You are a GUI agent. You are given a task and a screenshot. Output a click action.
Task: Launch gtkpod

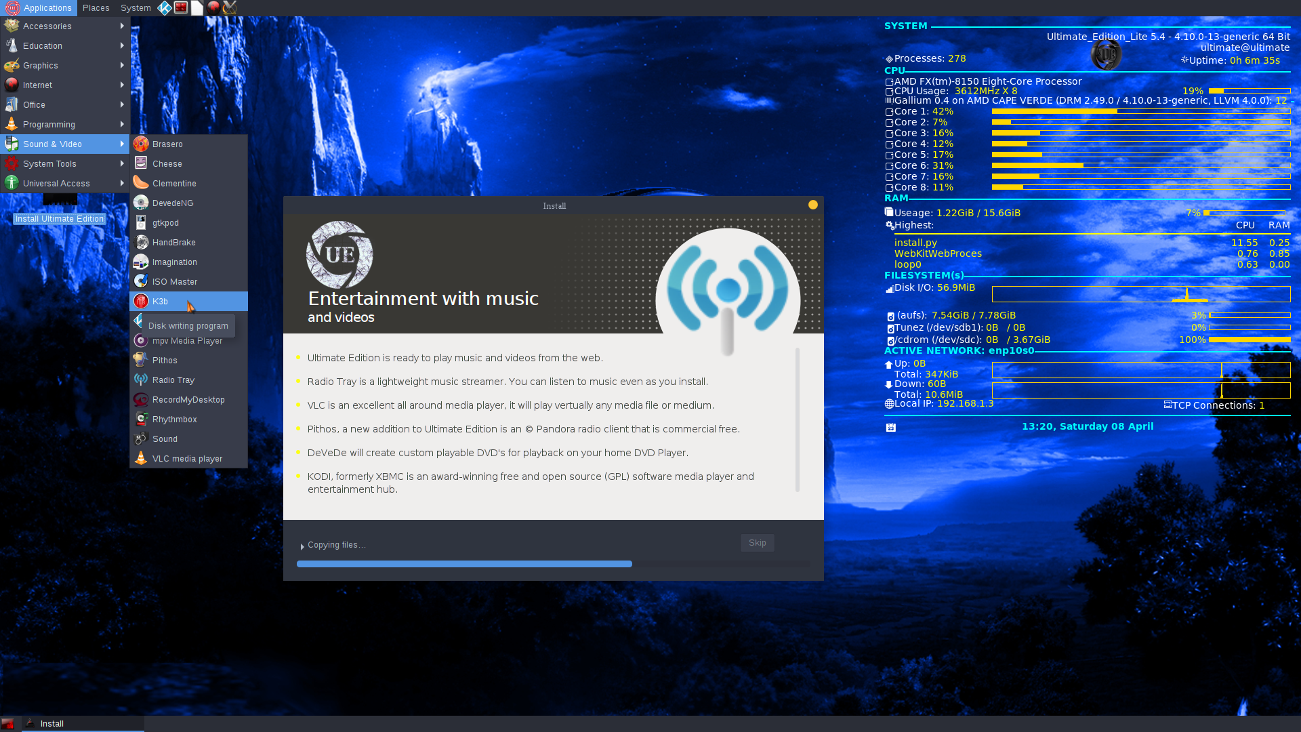coord(189,222)
